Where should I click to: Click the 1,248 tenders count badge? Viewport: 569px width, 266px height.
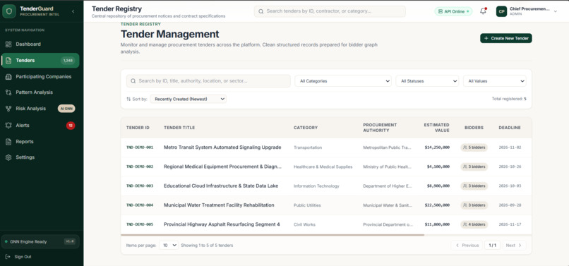pos(68,61)
